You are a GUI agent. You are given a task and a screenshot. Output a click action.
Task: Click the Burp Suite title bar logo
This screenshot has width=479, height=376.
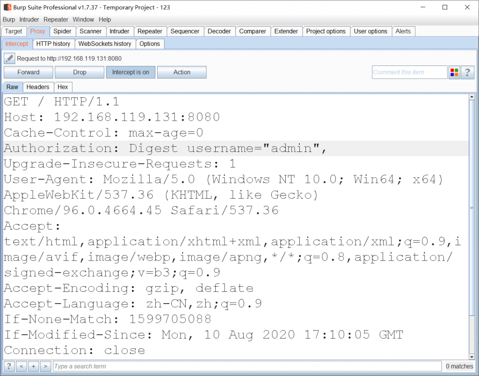point(7,7)
